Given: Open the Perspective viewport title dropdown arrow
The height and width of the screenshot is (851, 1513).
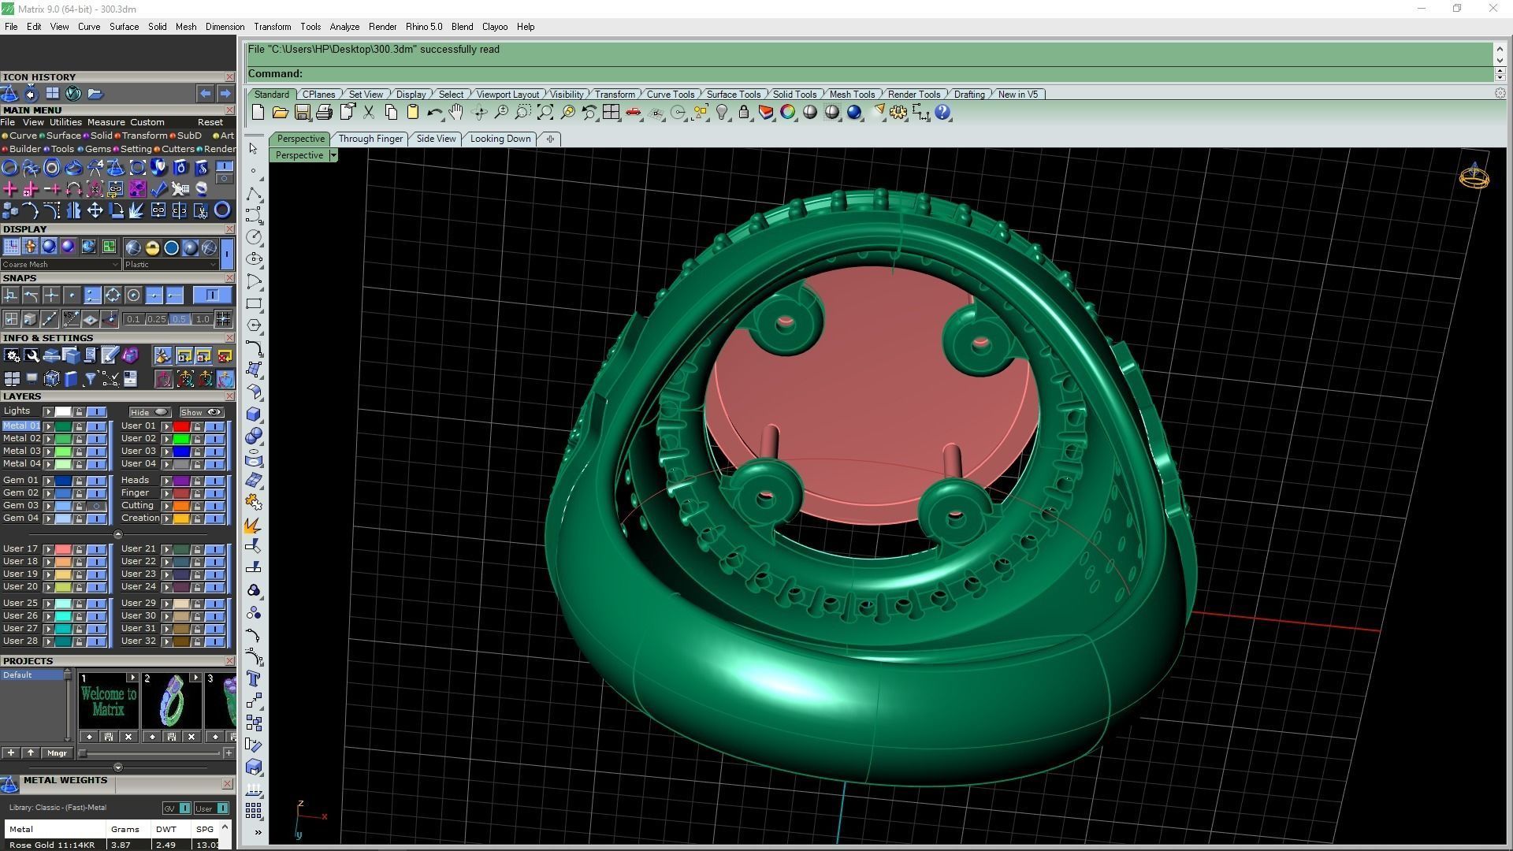Looking at the screenshot, I should [x=333, y=155].
